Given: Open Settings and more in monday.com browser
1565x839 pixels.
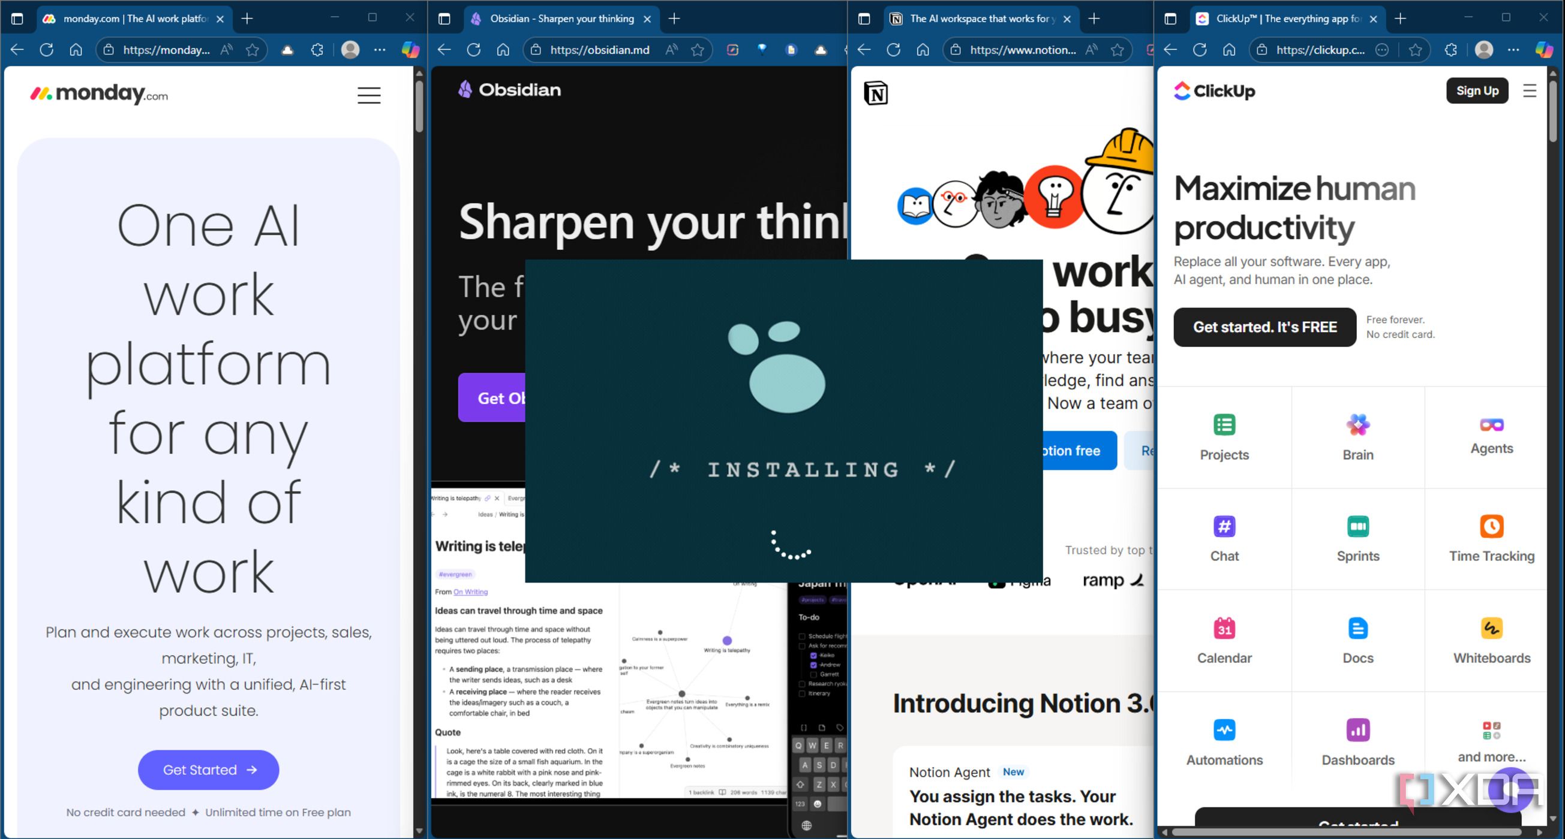Looking at the screenshot, I should [380, 50].
